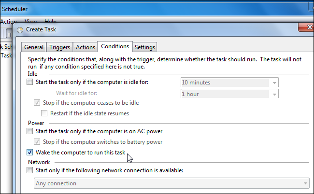This screenshot has height=194, width=314.
Task: Expand the 1 hour wait for idle dropdown
Action: (229, 94)
